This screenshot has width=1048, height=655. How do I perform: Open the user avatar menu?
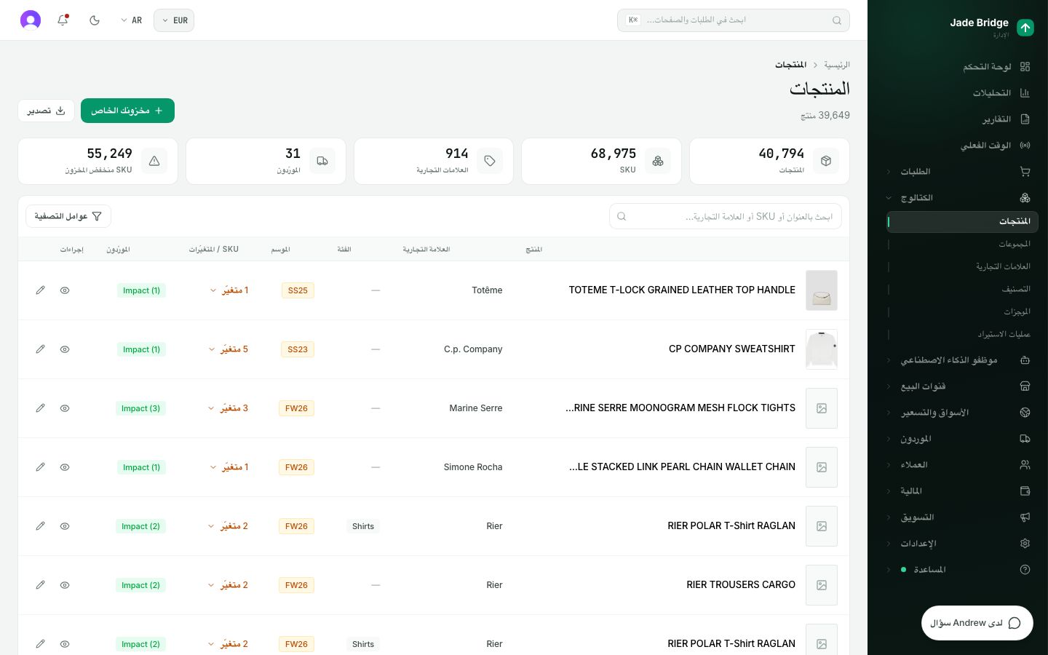(31, 20)
